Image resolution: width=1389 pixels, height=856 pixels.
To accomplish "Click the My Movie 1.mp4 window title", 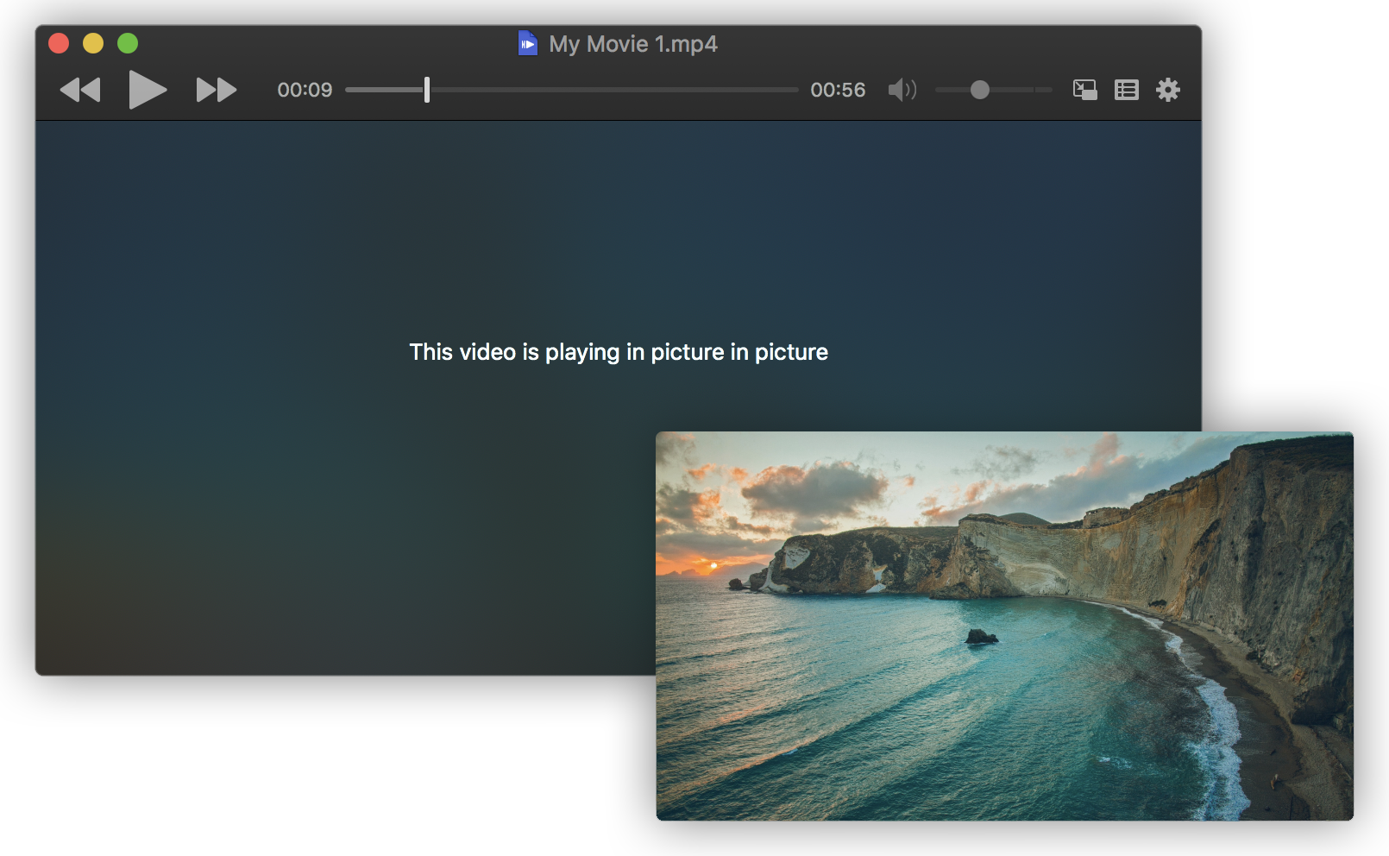I will tap(632, 44).
